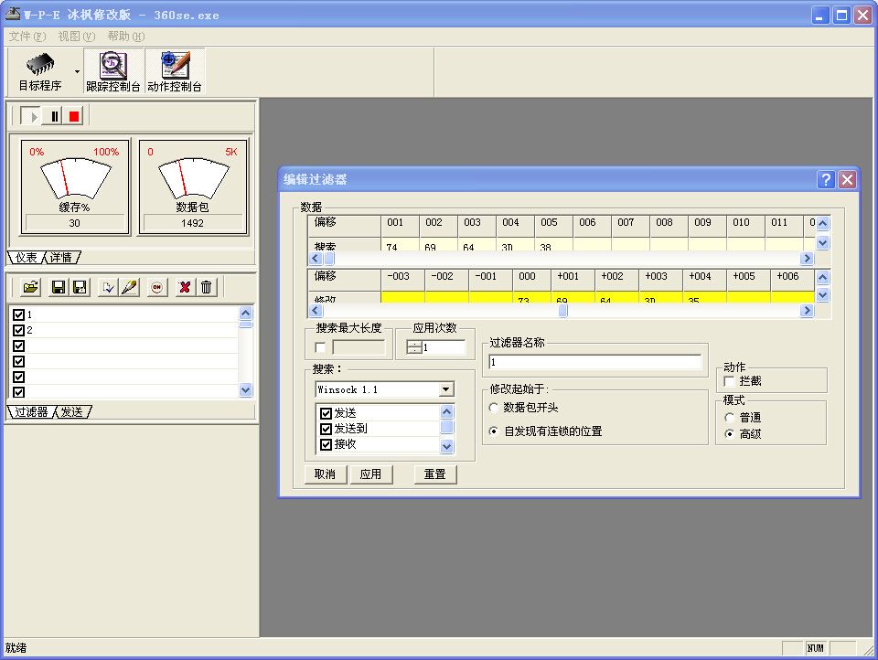Click right arrow of 搜索 grid horizontal scrollbar

coord(807,258)
